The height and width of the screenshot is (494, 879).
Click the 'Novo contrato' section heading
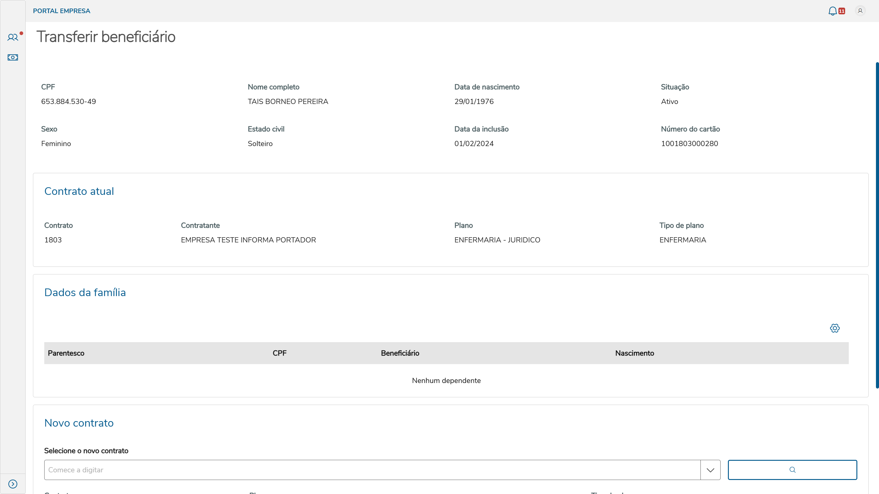tap(79, 423)
